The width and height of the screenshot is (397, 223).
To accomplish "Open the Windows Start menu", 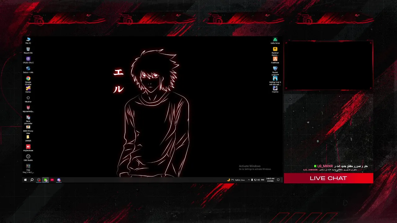I will [x=25, y=180].
